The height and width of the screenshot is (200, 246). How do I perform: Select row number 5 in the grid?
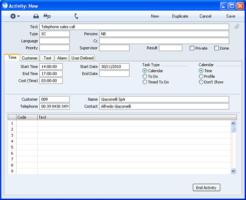12,147
